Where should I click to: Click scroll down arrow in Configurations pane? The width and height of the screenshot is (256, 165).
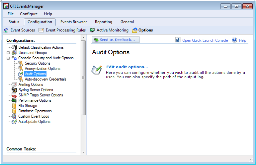[83, 152]
